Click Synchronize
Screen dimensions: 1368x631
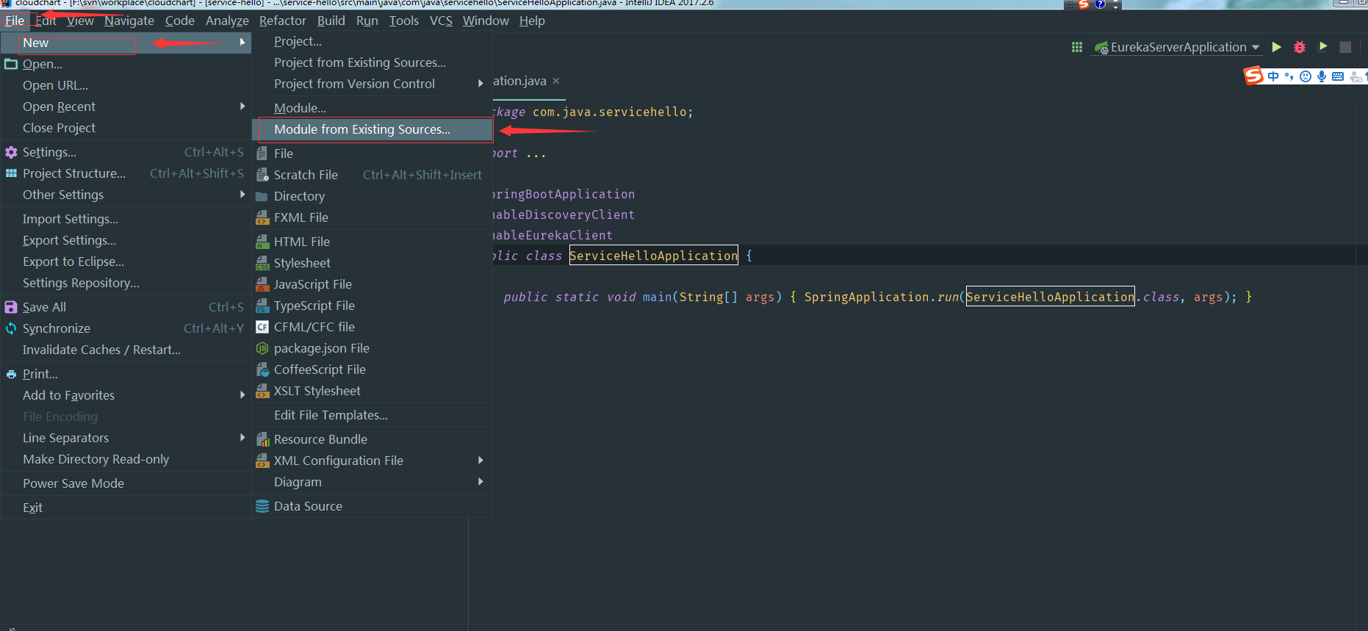click(126, 328)
